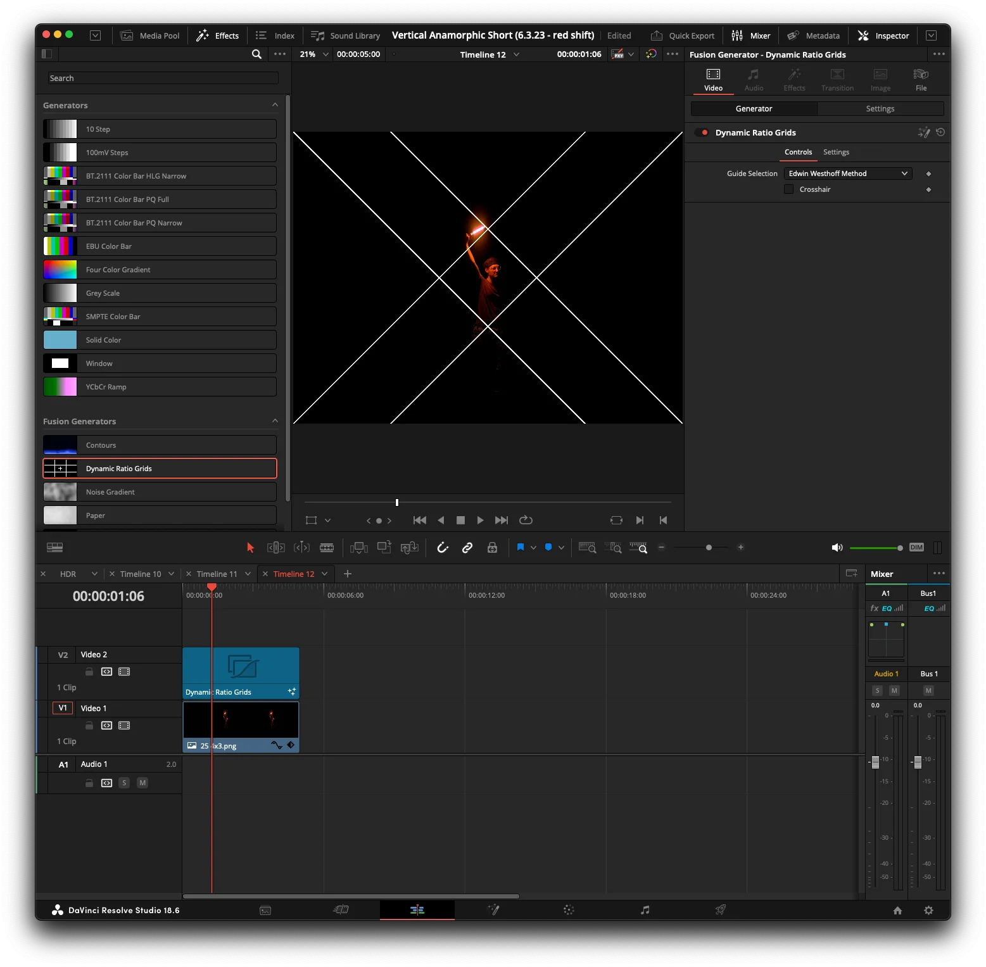
Task: Select the Trim Edit Mode tool
Action: click(276, 548)
